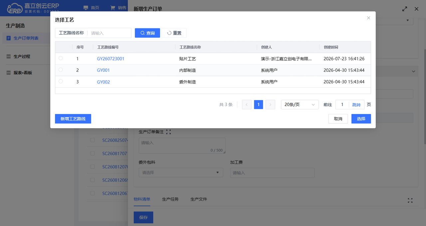The width and height of the screenshot is (426, 226).
Task: Click the fullscreen expand icon in 新增生产订单 drawer
Action: 405,9
